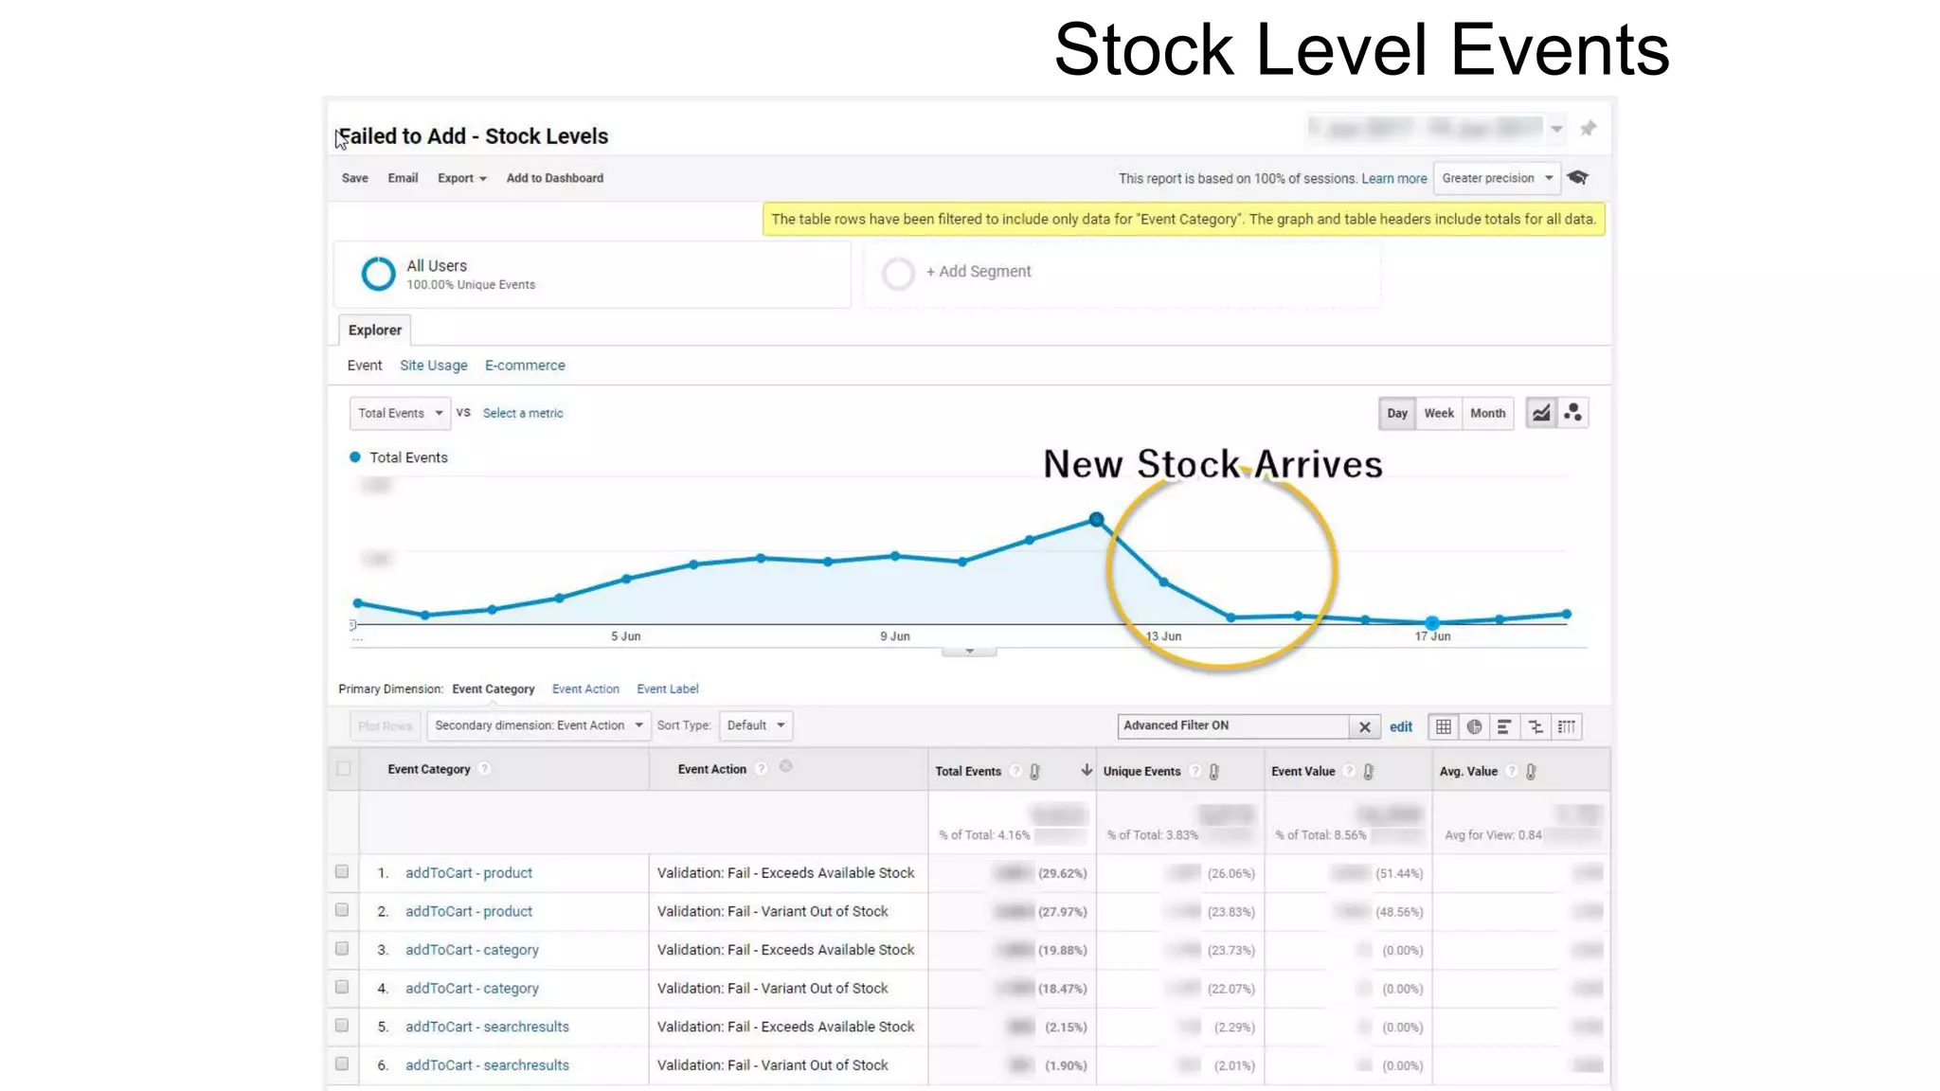Open Total Events help question mark

(x=1015, y=771)
